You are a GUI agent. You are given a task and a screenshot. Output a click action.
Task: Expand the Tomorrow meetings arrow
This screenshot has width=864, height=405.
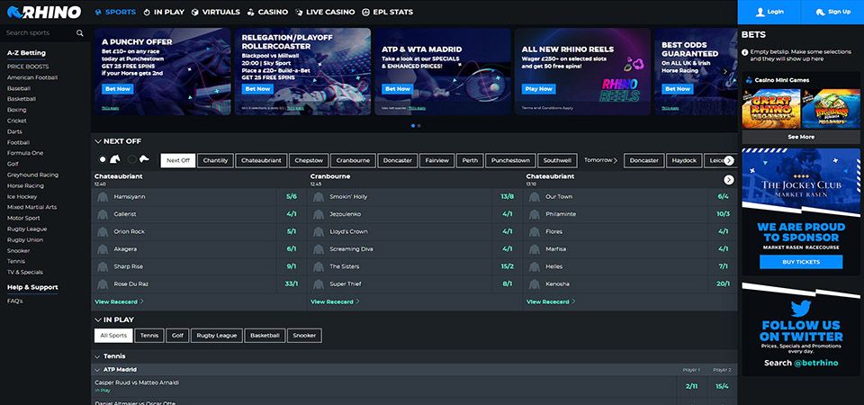616,160
